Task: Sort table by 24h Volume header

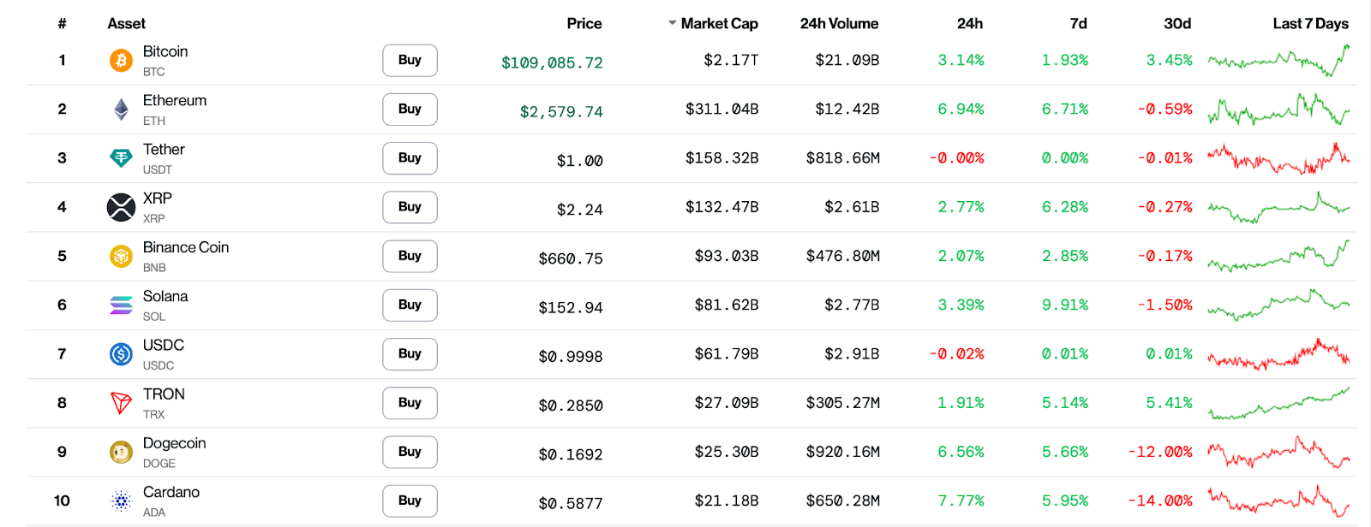Action: [x=839, y=24]
